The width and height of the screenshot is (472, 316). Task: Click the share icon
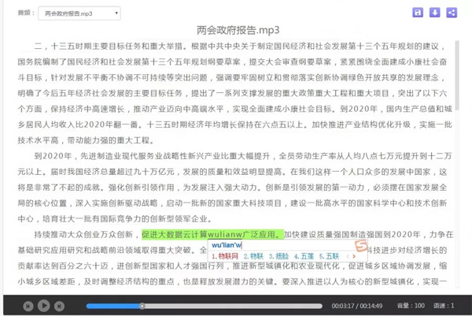[x=452, y=13]
